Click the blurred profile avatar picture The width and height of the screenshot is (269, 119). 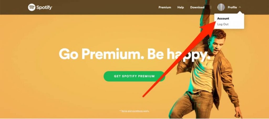tap(221, 7)
